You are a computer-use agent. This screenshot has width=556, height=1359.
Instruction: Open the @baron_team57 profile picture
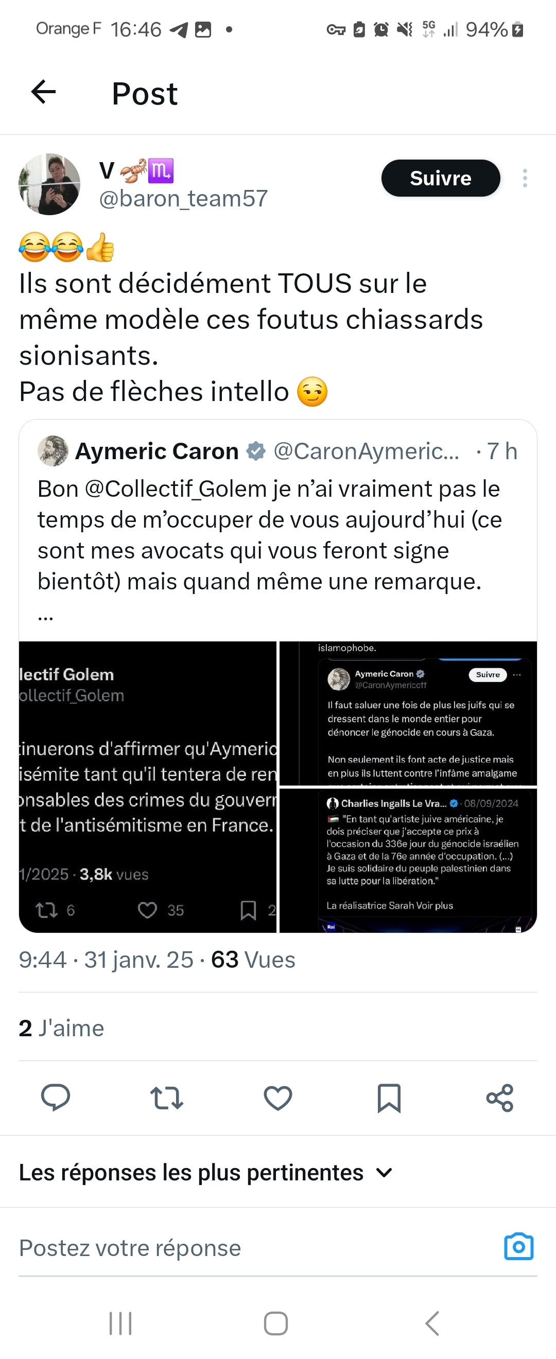click(x=49, y=184)
